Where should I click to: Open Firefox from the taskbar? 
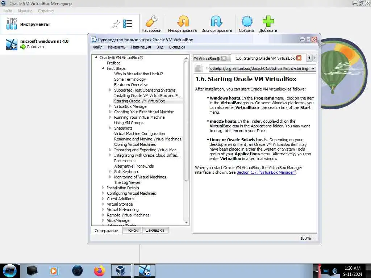tap(99, 271)
